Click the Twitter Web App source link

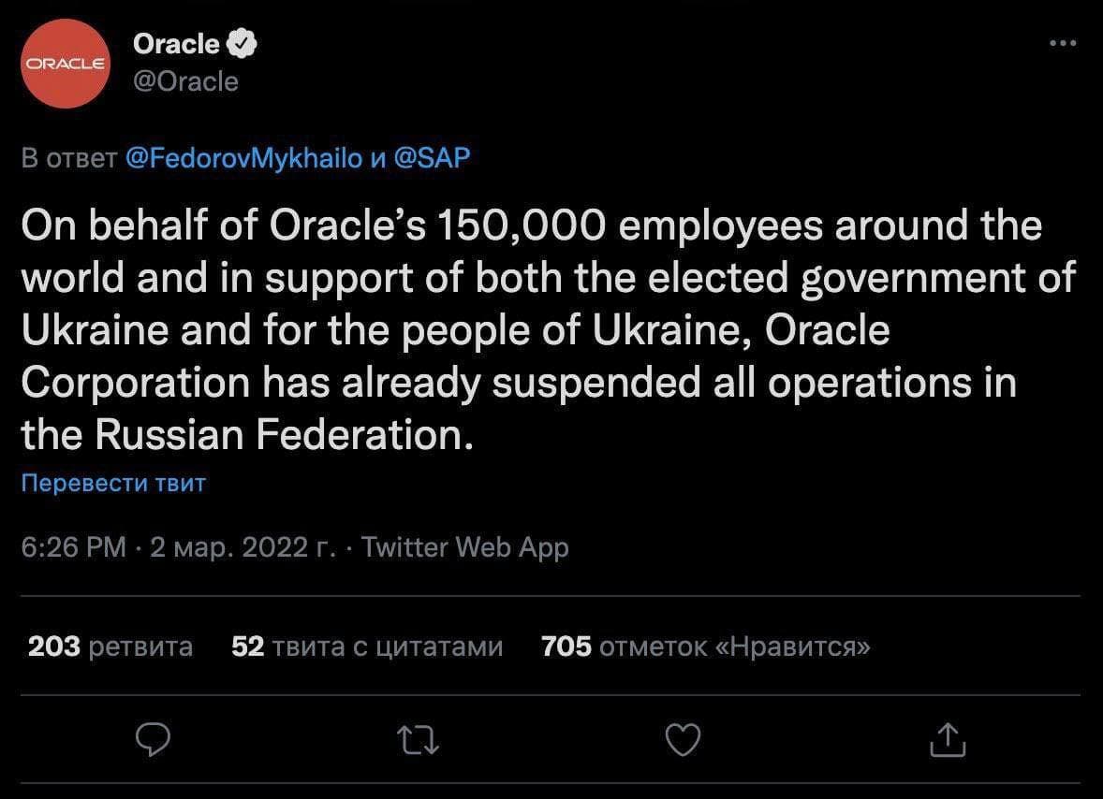coord(464,547)
